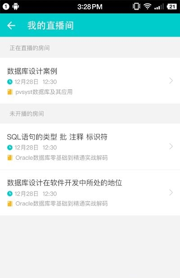180x278 pixels.
Task: Open chevron arrow for 数据库设计案例
Action: click(171, 81)
